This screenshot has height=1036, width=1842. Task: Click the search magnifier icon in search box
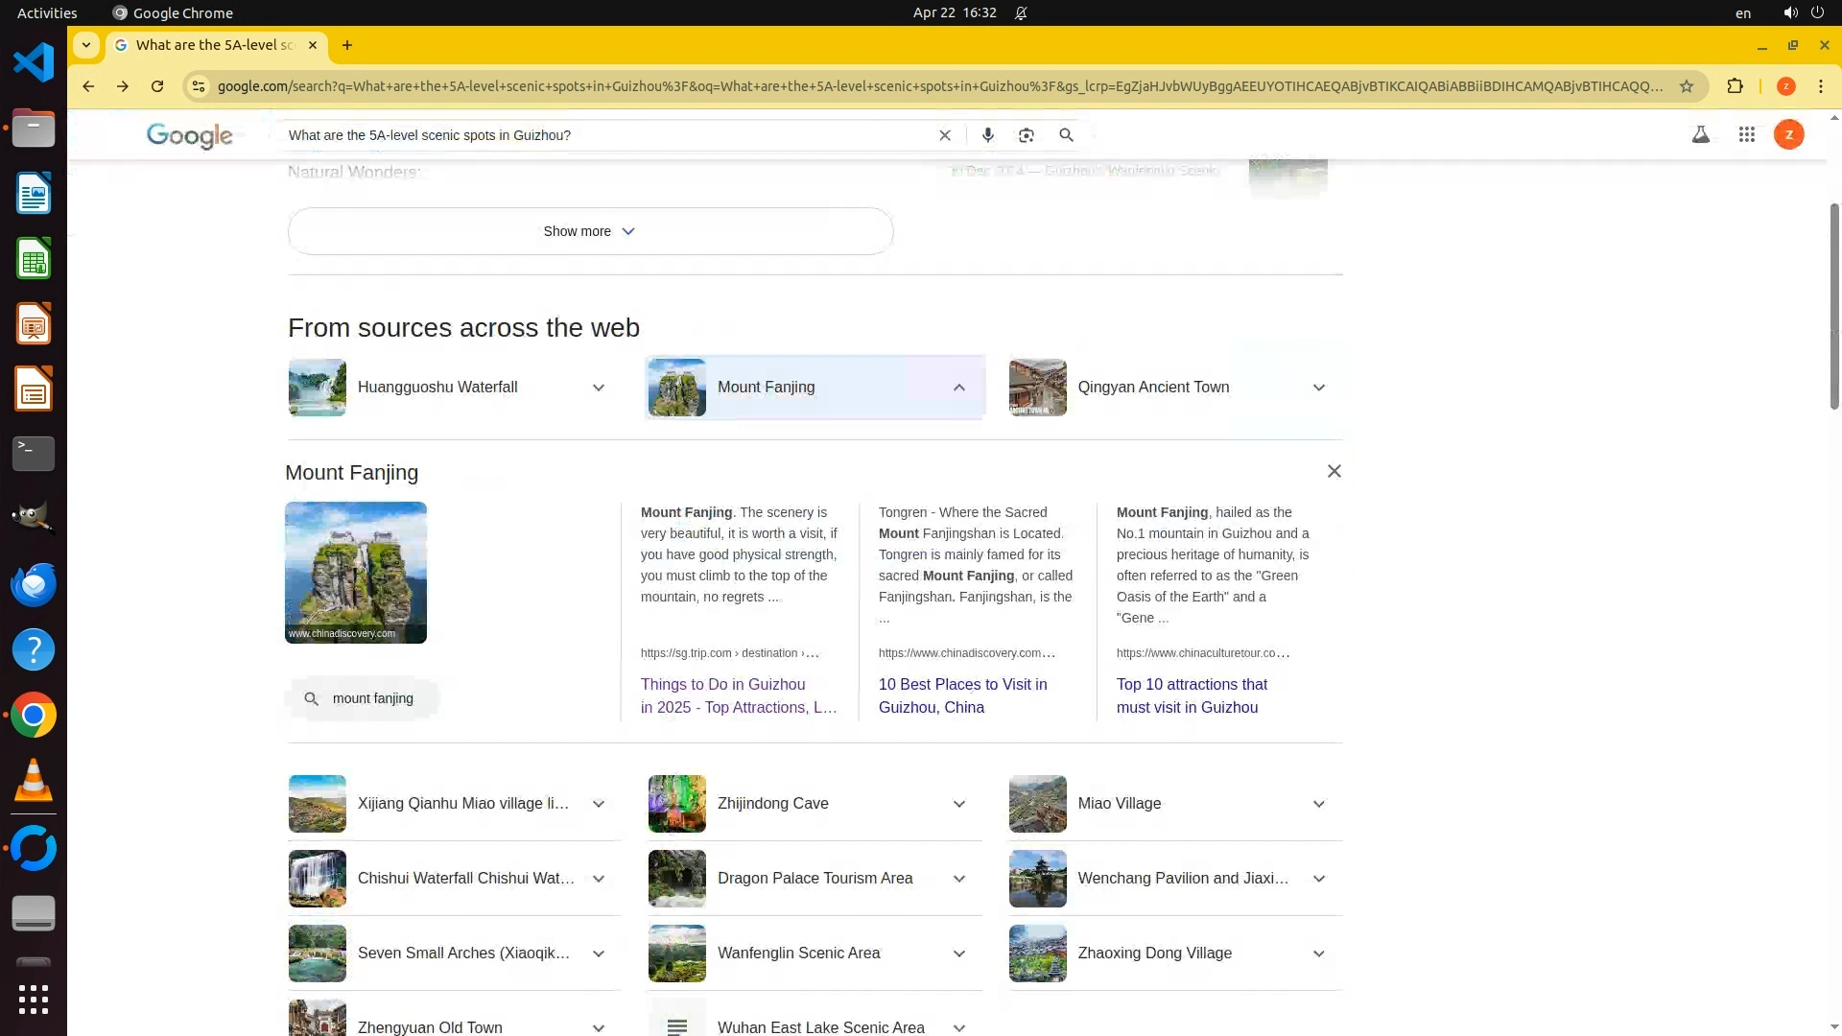(x=1066, y=135)
